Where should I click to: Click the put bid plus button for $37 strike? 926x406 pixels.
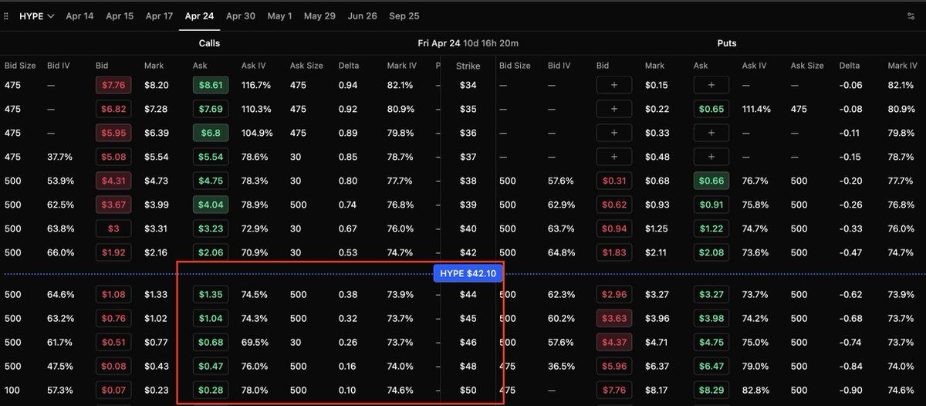[614, 157]
